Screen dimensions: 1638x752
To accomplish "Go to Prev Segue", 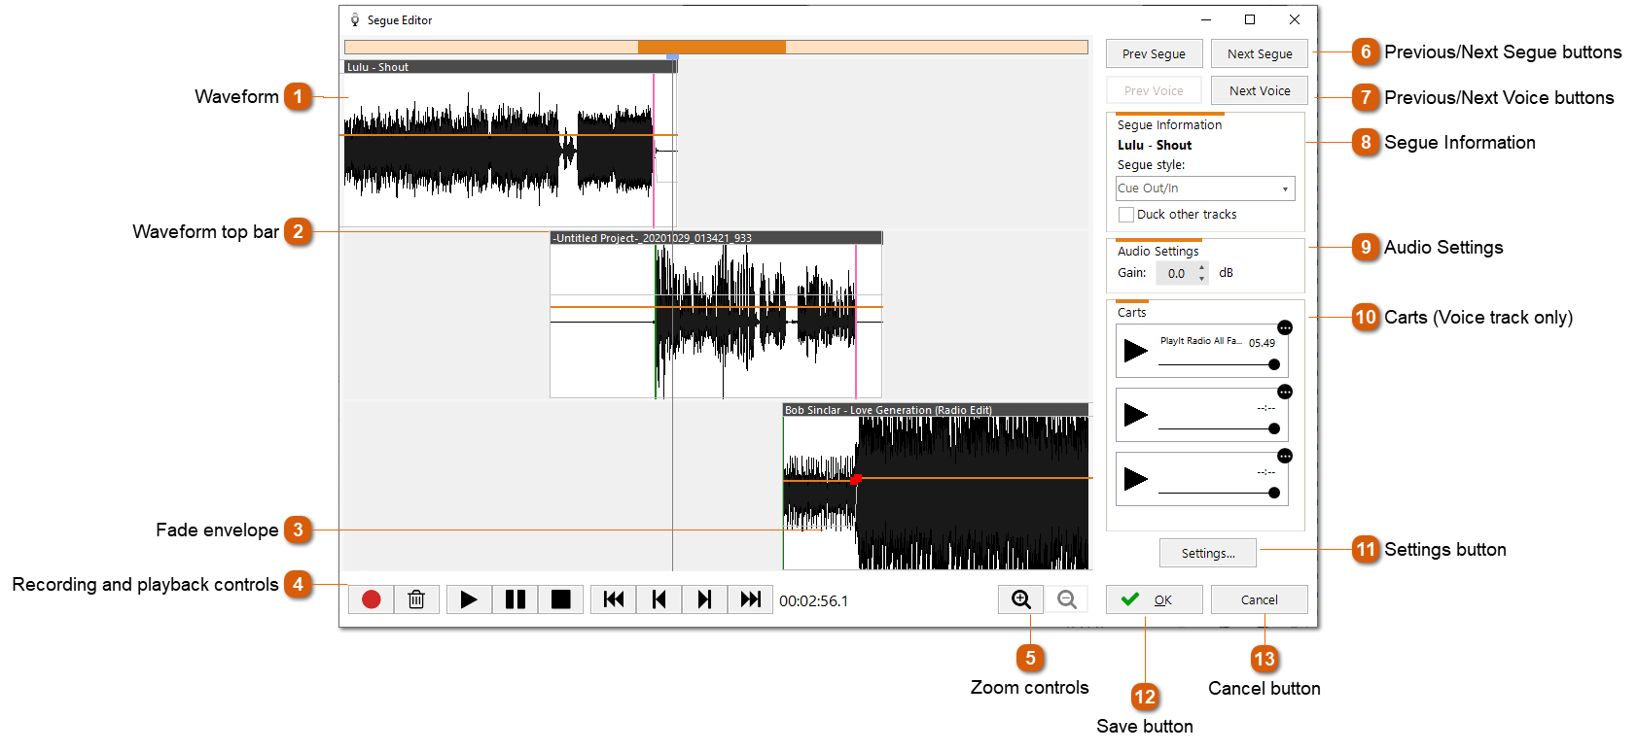I will [x=1154, y=53].
